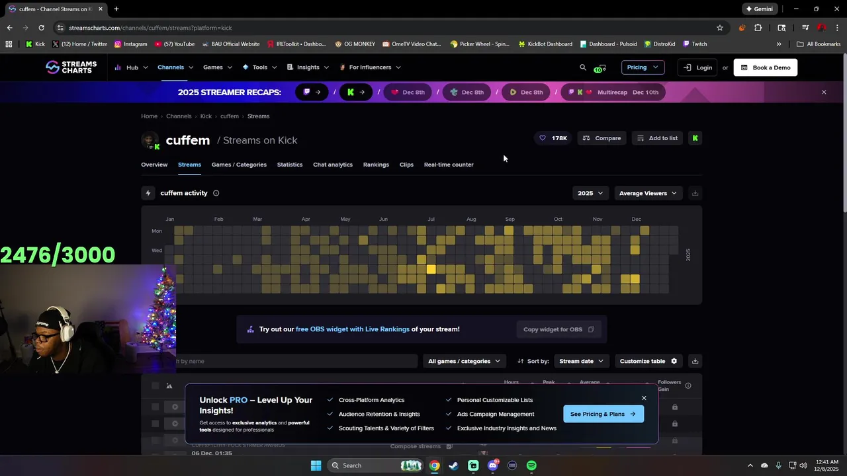Switch to the Overview tab
The height and width of the screenshot is (476, 847).
coord(154,165)
